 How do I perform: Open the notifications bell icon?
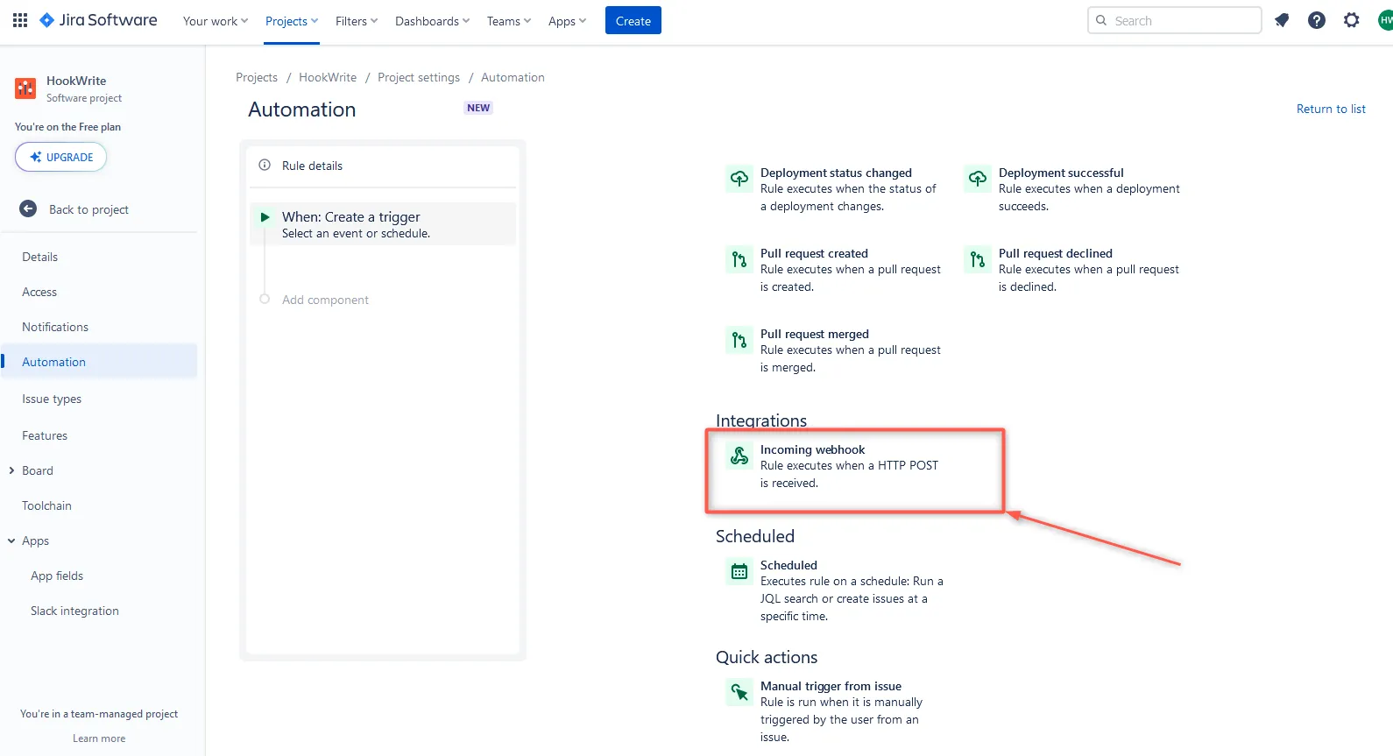click(x=1282, y=20)
